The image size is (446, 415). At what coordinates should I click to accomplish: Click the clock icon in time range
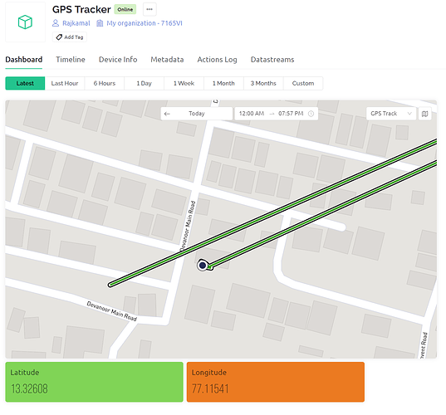click(311, 114)
